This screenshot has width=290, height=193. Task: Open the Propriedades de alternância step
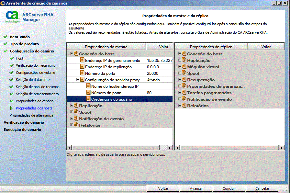coord(31,115)
